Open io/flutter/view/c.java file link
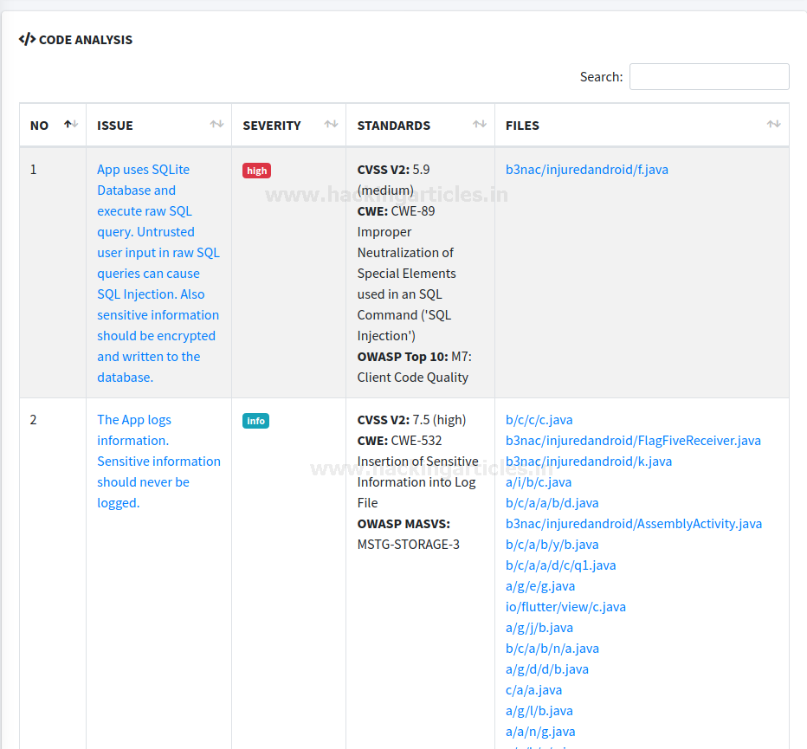This screenshot has width=807, height=749. tap(565, 607)
